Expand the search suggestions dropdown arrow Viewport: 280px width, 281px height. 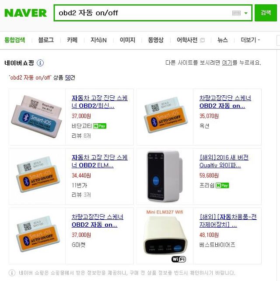tap(246, 13)
